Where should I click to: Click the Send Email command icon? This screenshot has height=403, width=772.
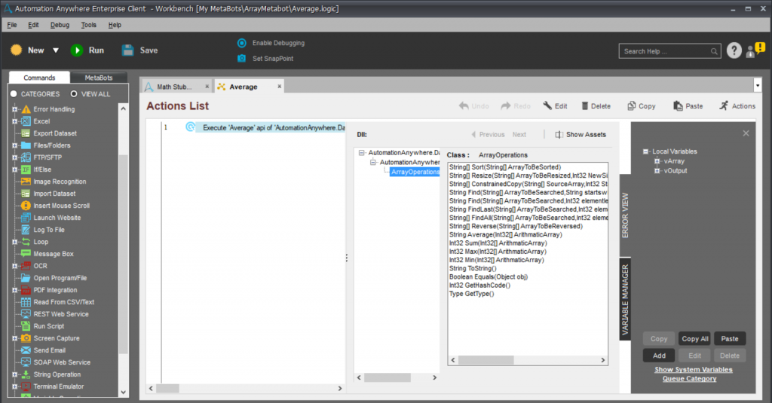pos(26,350)
